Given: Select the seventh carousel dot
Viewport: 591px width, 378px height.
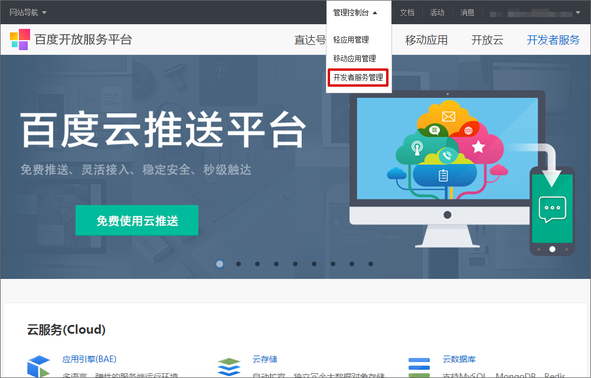Looking at the screenshot, I should tap(333, 264).
